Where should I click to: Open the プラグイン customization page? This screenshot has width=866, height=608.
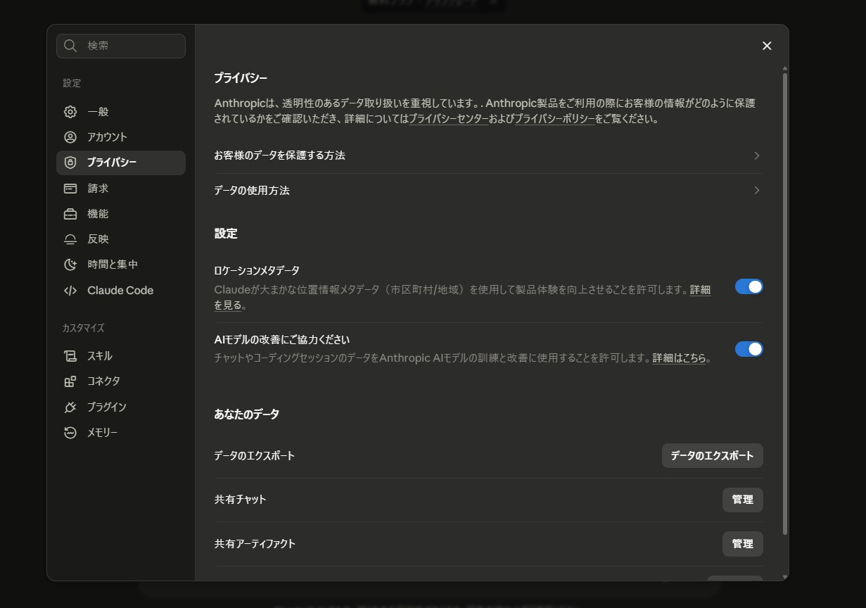tap(121, 407)
